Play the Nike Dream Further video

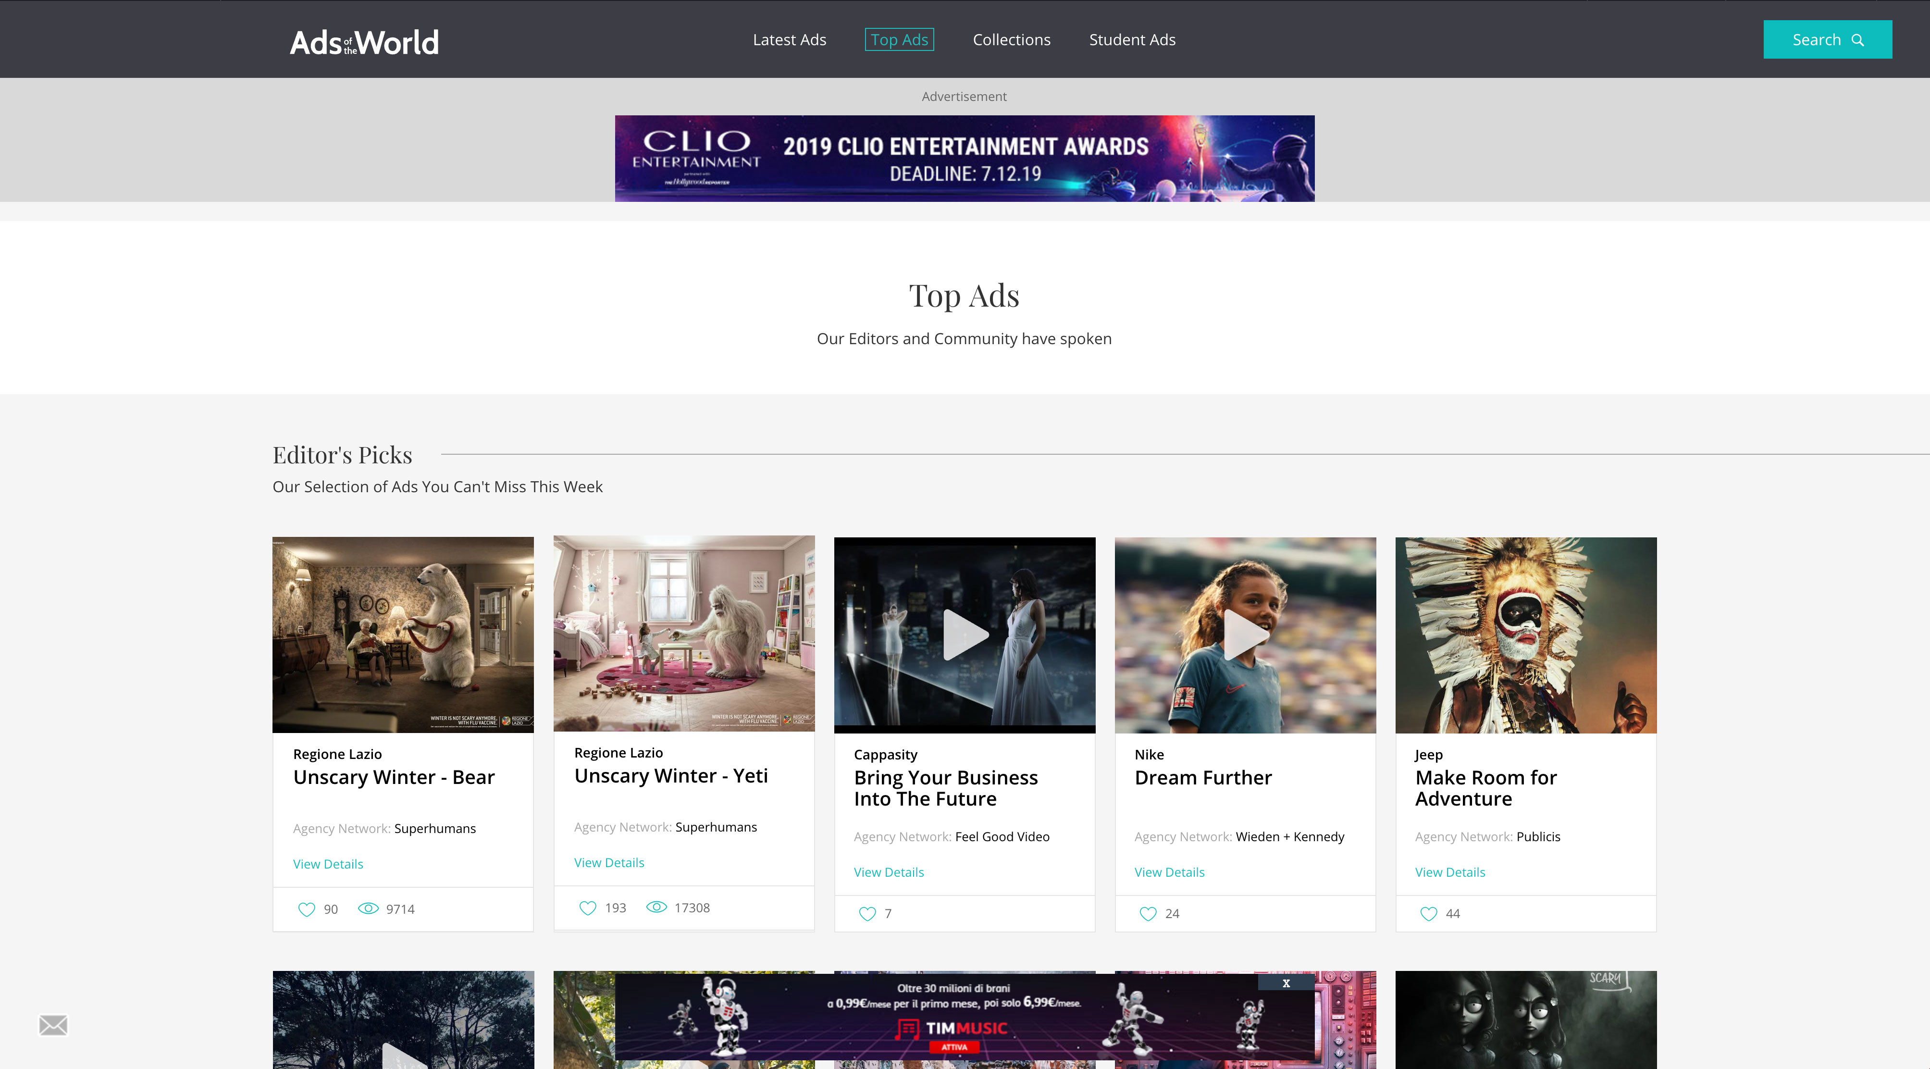click(x=1245, y=634)
